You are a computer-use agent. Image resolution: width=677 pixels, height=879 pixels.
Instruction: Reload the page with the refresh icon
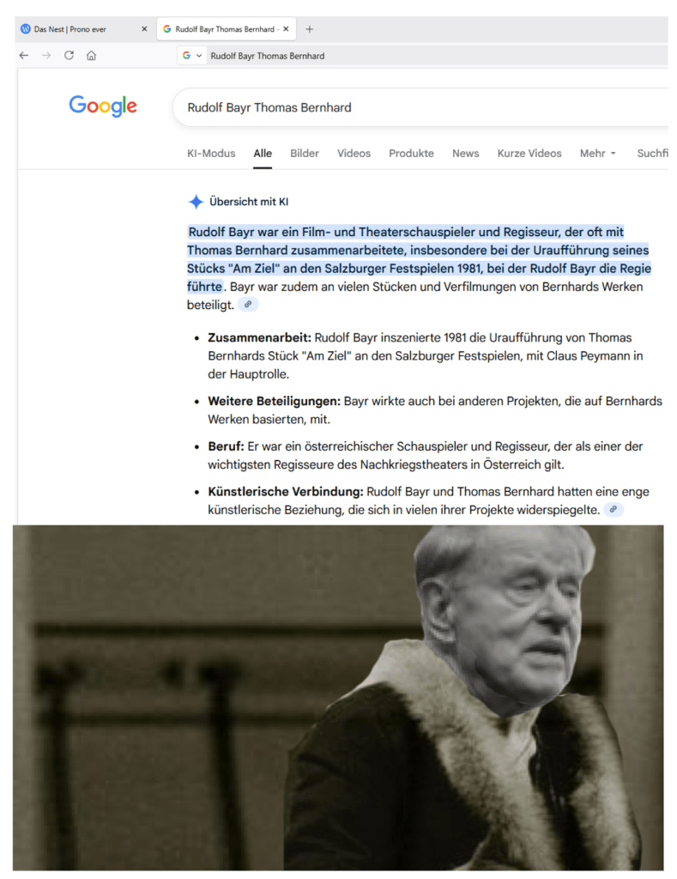pyautogui.click(x=69, y=55)
